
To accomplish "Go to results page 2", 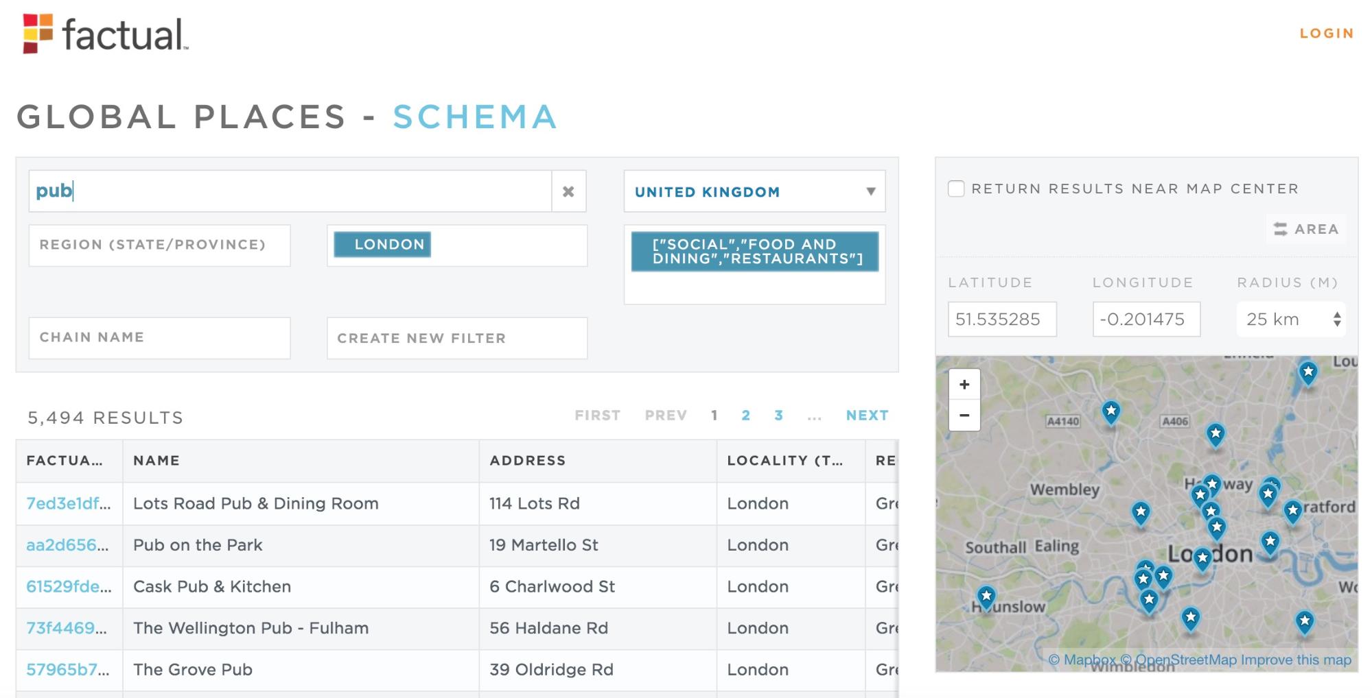I will pos(746,416).
